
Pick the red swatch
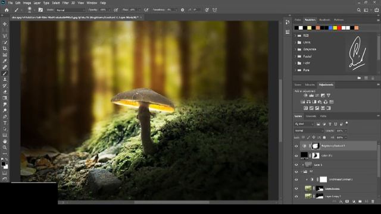point(339,28)
